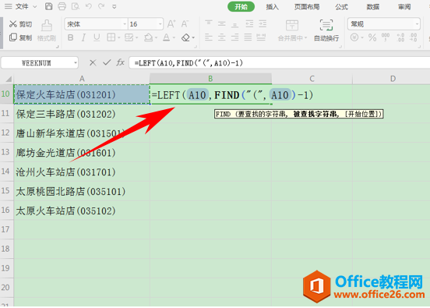430x308 pixels.
Task: Switch to the 数据 tab
Action: (372, 6)
